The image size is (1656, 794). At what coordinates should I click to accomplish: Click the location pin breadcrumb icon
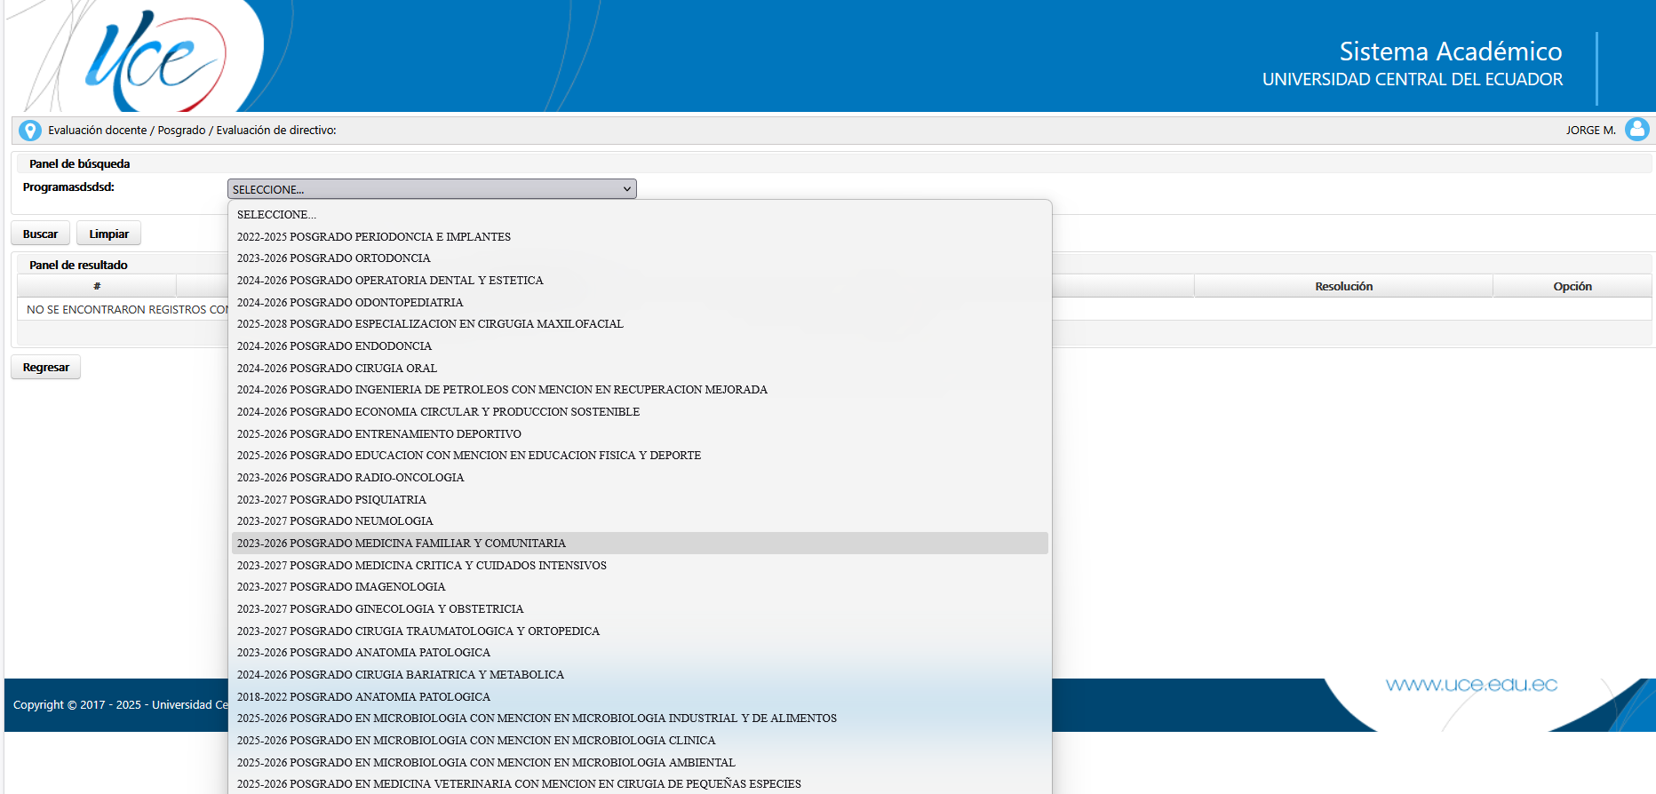tap(30, 131)
